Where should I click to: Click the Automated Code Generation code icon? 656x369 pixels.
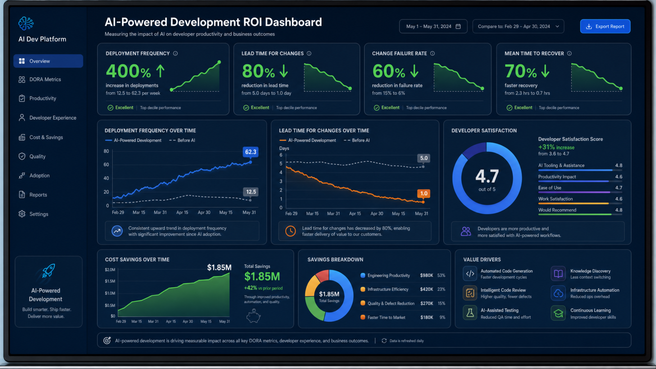pos(470,274)
